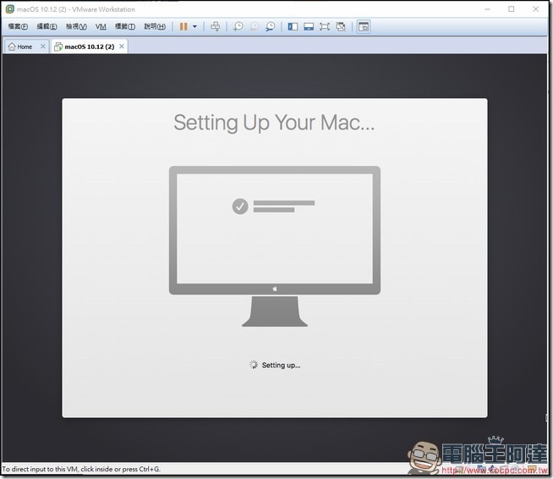
Task: Close the Home tab
Action: point(42,47)
